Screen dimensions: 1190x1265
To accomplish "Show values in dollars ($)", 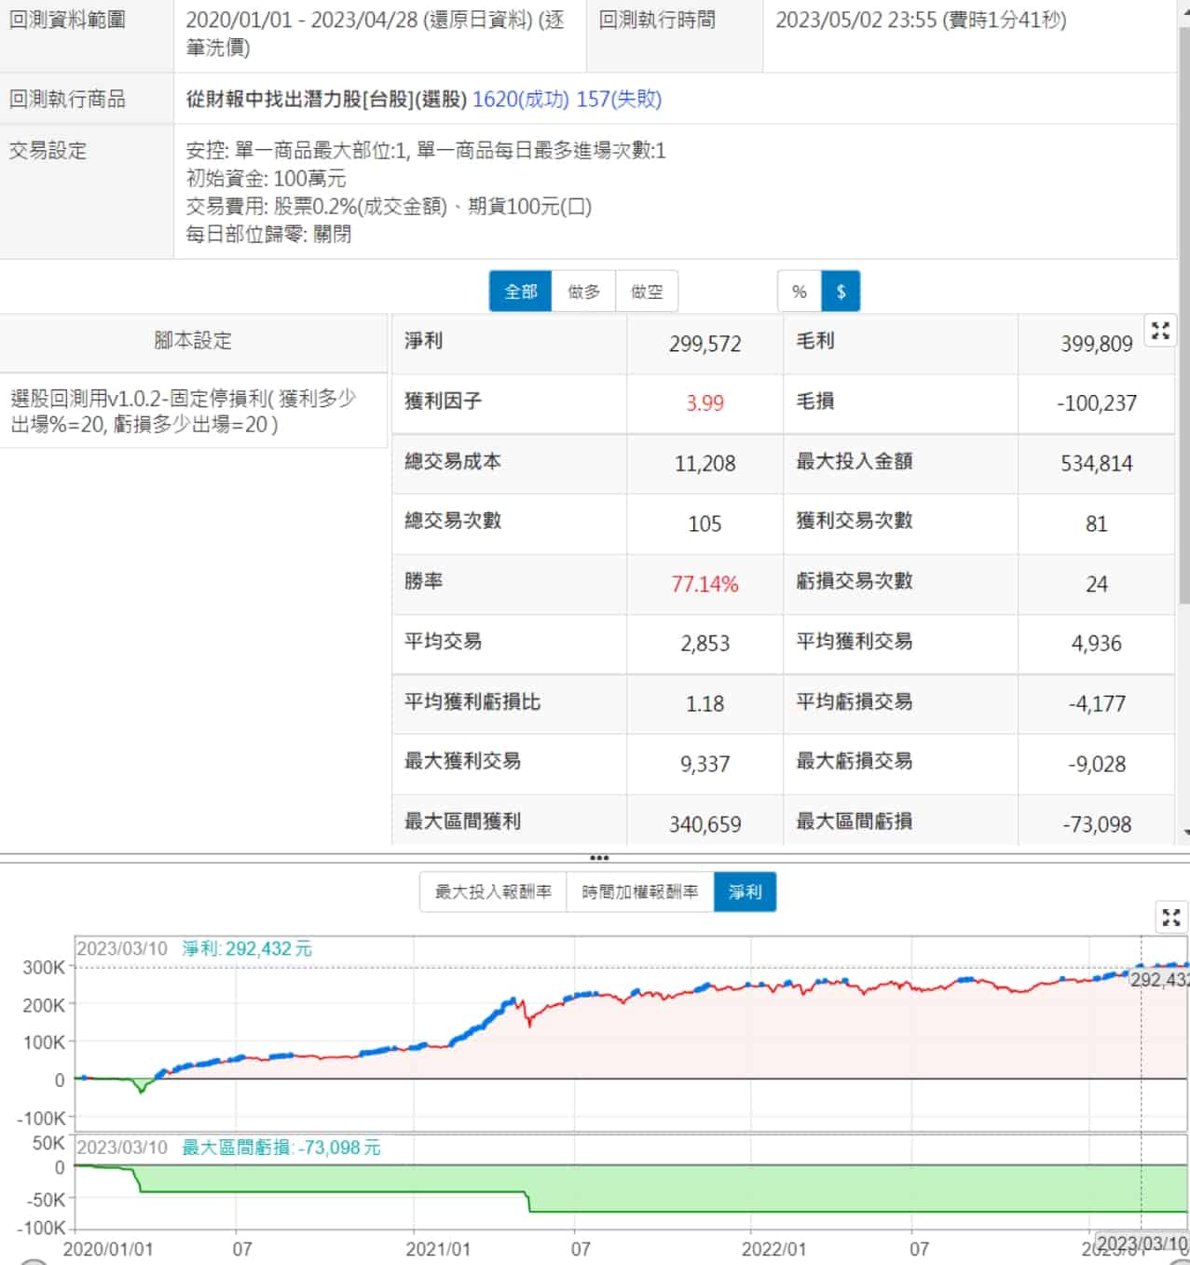I will click(x=841, y=292).
